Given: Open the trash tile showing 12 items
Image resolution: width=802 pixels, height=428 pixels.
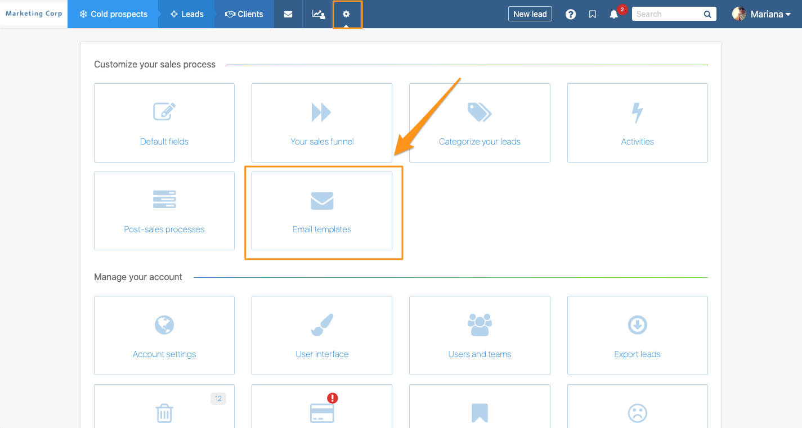Looking at the screenshot, I should tap(164, 411).
